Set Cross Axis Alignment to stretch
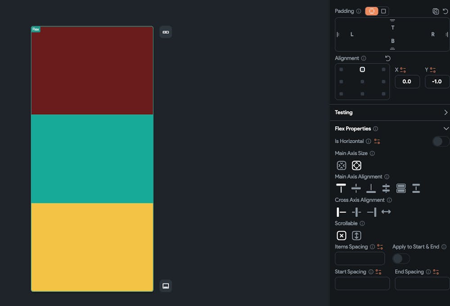 tap(386, 212)
